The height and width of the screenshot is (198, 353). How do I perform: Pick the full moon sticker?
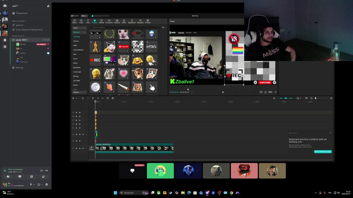(95, 87)
